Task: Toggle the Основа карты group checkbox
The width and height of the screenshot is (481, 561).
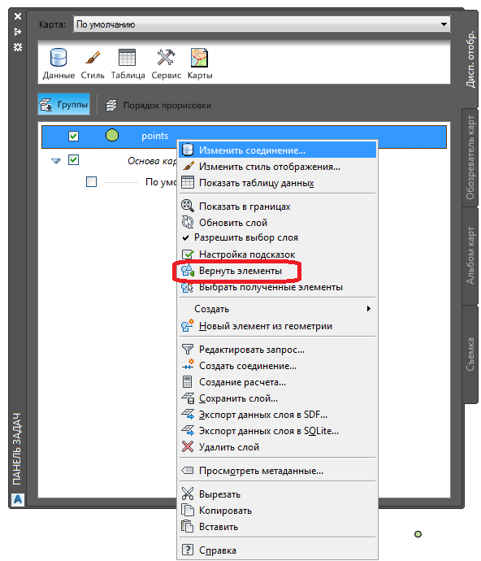Action: coord(73,159)
